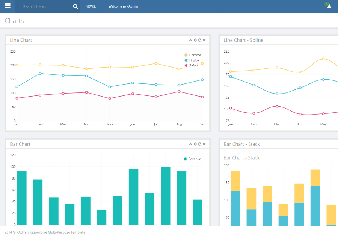Click the search magnifier icon
338x234 pixels.
(x=75, y=6)
